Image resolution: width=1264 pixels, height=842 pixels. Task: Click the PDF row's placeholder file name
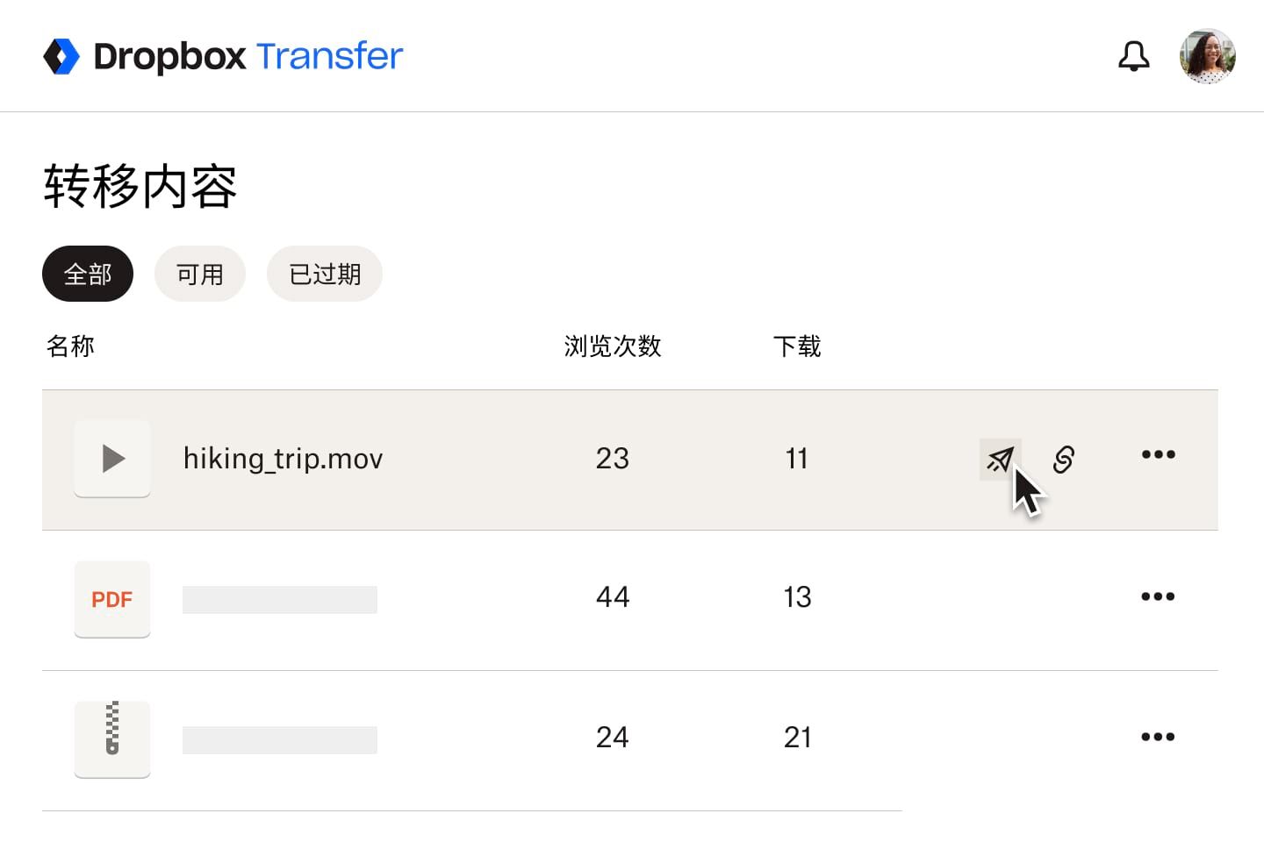(x=280, y=600)
